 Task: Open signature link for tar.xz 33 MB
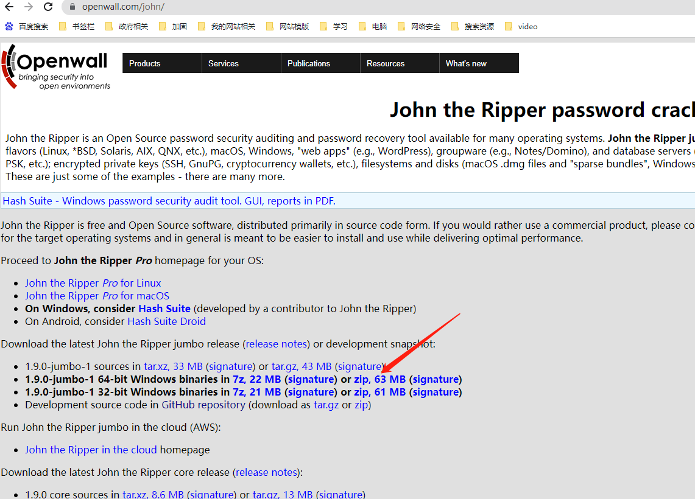point(230,366)
